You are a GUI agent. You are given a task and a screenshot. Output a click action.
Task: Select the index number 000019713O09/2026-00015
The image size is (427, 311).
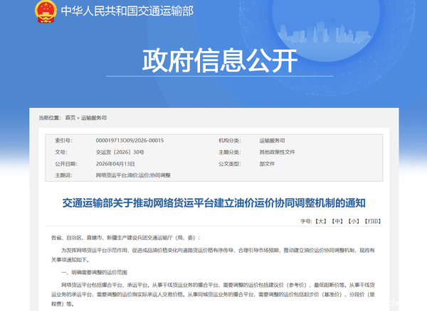[x=130, y=141]
